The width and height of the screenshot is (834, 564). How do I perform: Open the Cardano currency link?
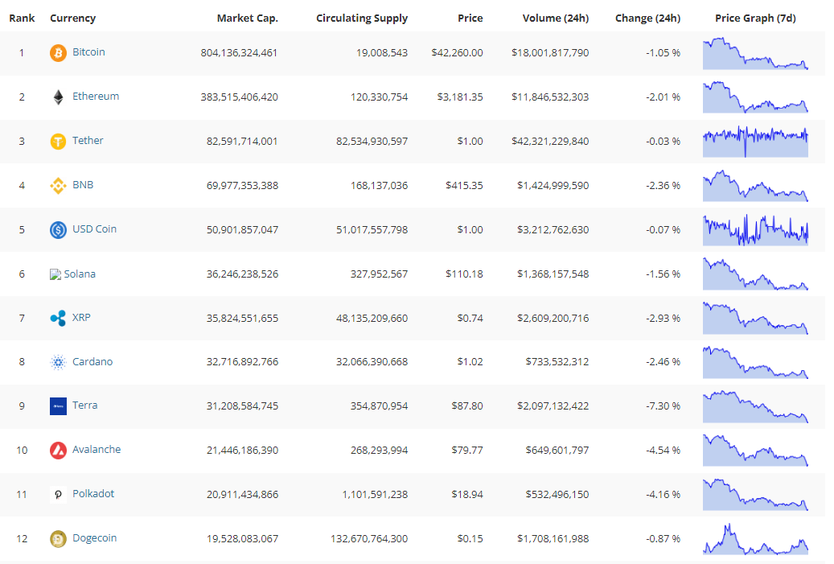click(92, 360)
